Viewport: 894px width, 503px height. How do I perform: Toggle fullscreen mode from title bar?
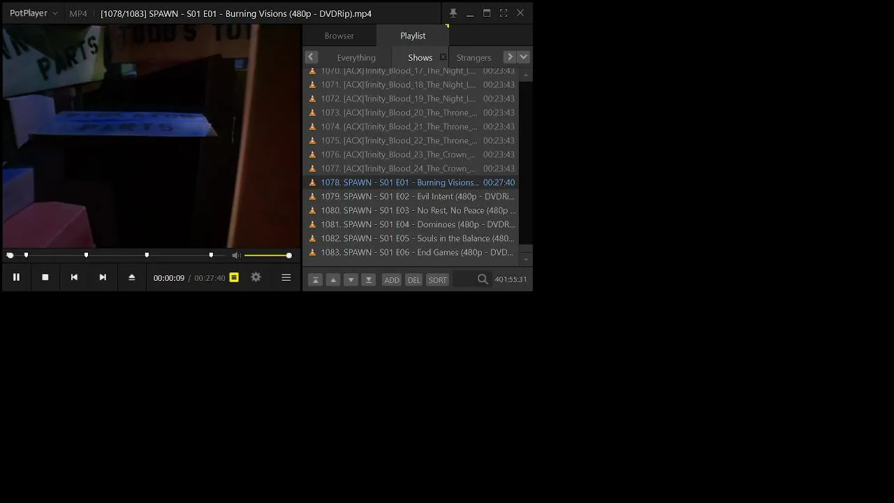pos(504,13)
